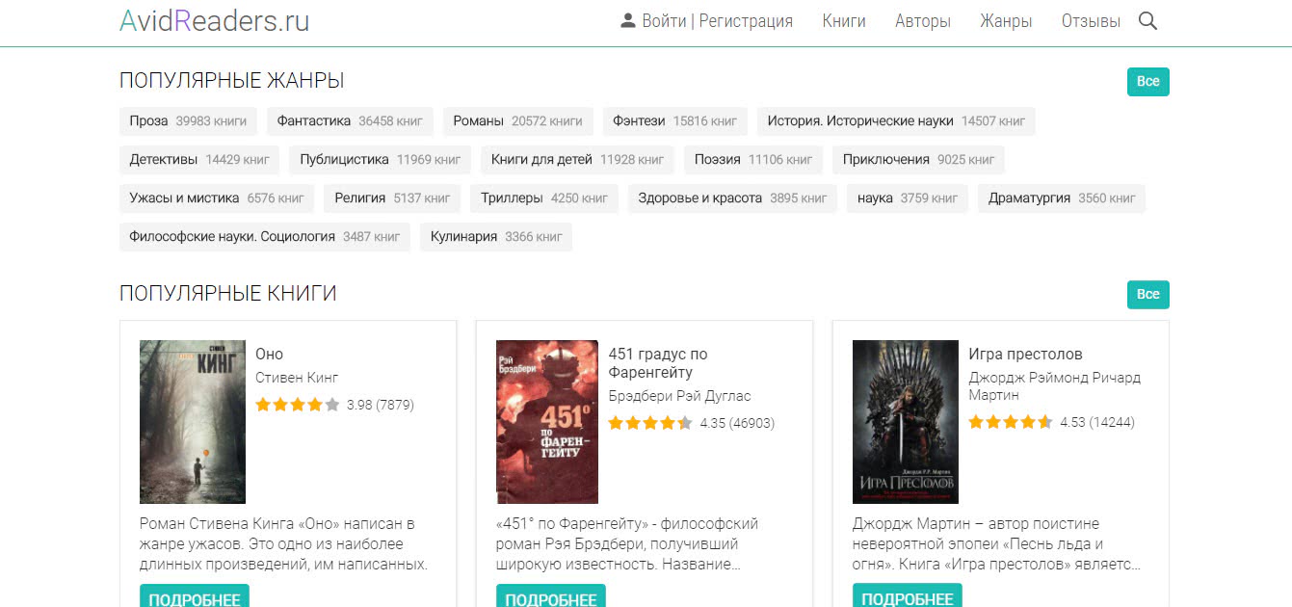
Task: Select the Фантастика genre tag
Action: tap(350, 121)
